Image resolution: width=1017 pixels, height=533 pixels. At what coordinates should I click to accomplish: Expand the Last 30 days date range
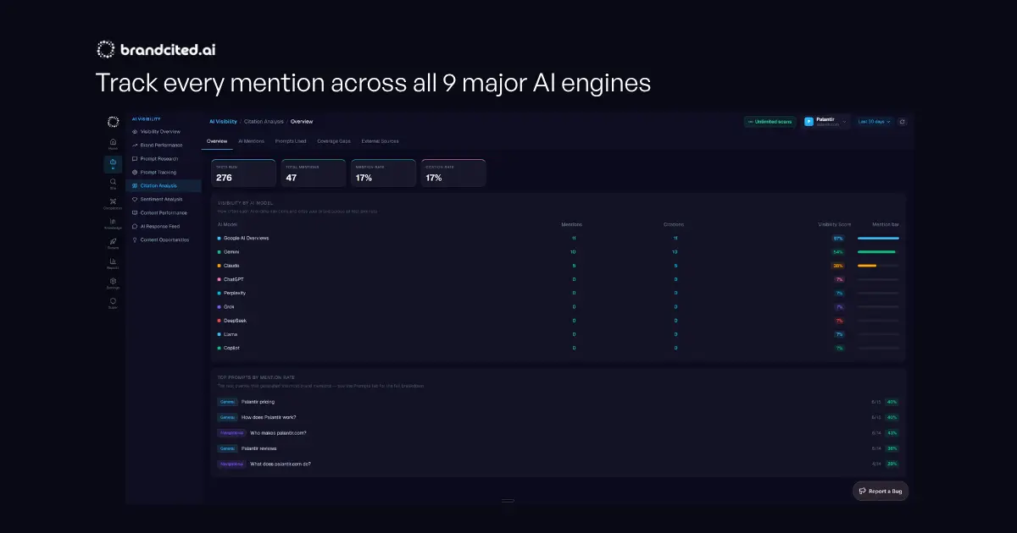coord(875,122)
